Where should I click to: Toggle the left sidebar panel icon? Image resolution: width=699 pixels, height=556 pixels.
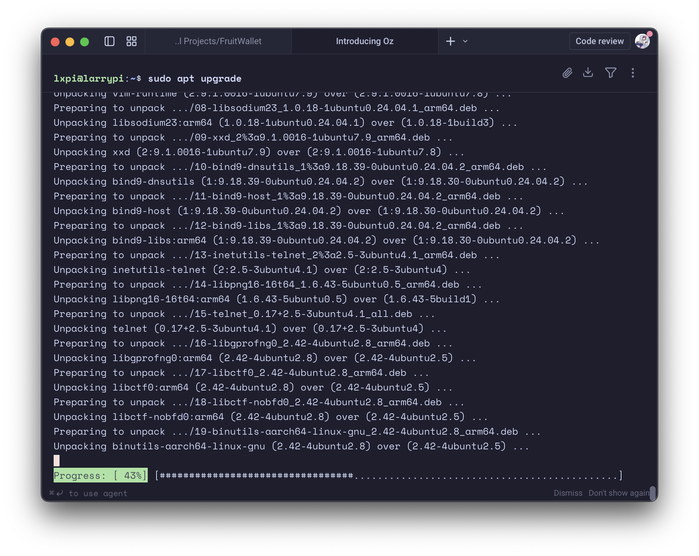[x=110, y=41]
